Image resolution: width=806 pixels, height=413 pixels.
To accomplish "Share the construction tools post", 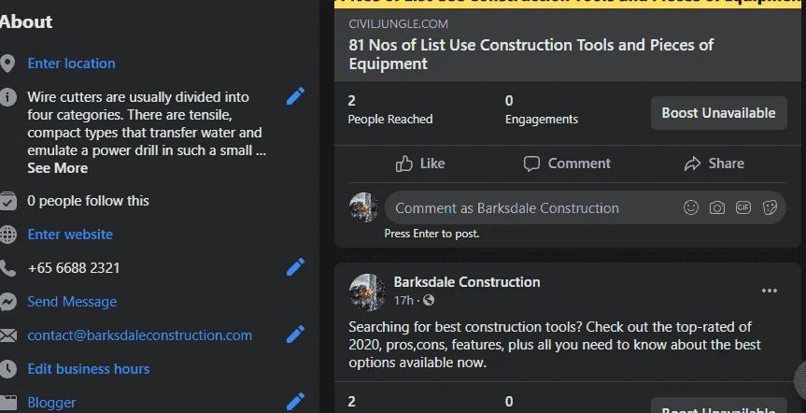I will click(714, 164).
